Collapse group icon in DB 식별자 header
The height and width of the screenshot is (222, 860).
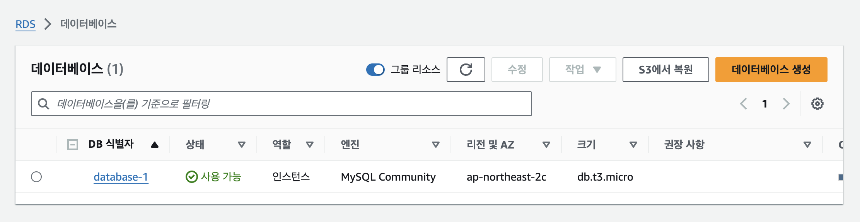pyautogui.click(x=73, y=145)
